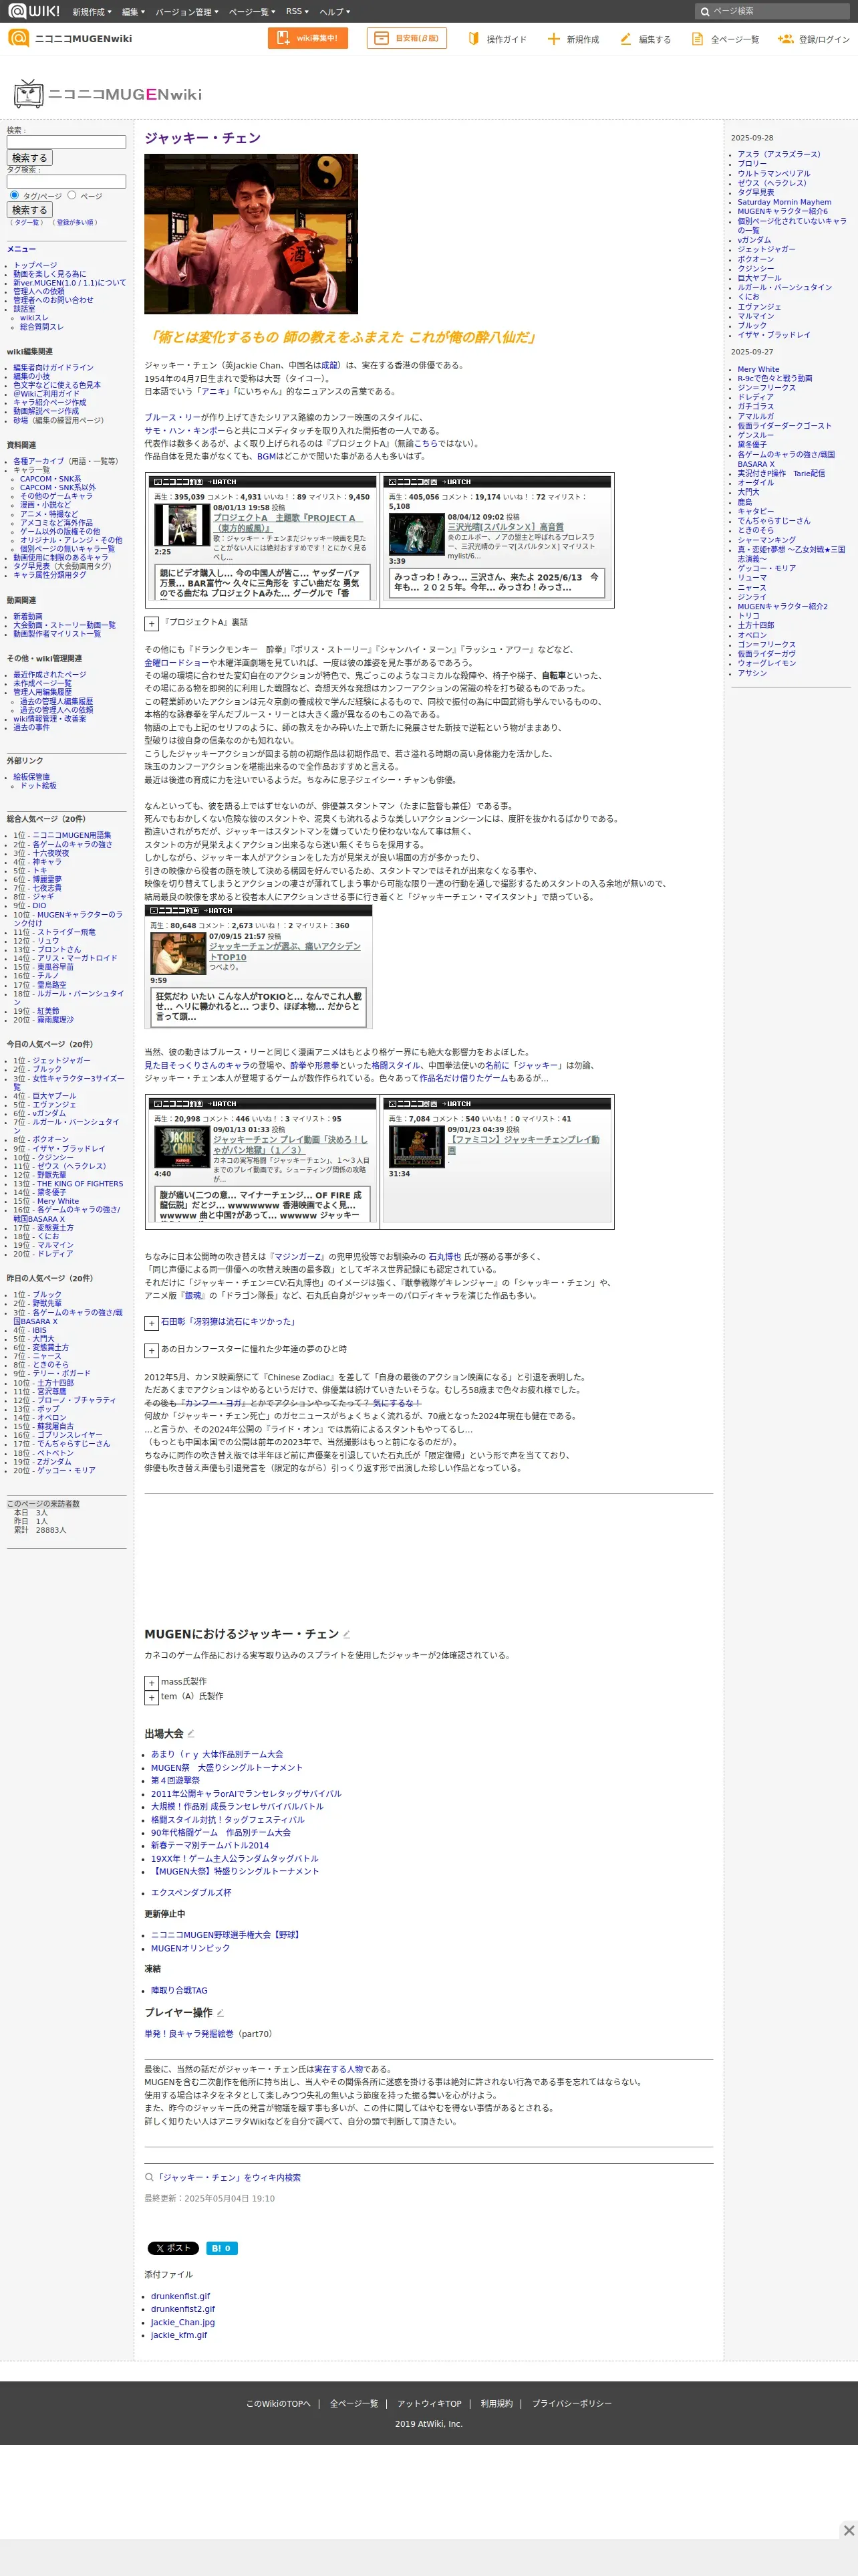Open ジャッキーチェンが選ぶ痛いアクシデントTOP10 thumbnail

coord(178,953)
